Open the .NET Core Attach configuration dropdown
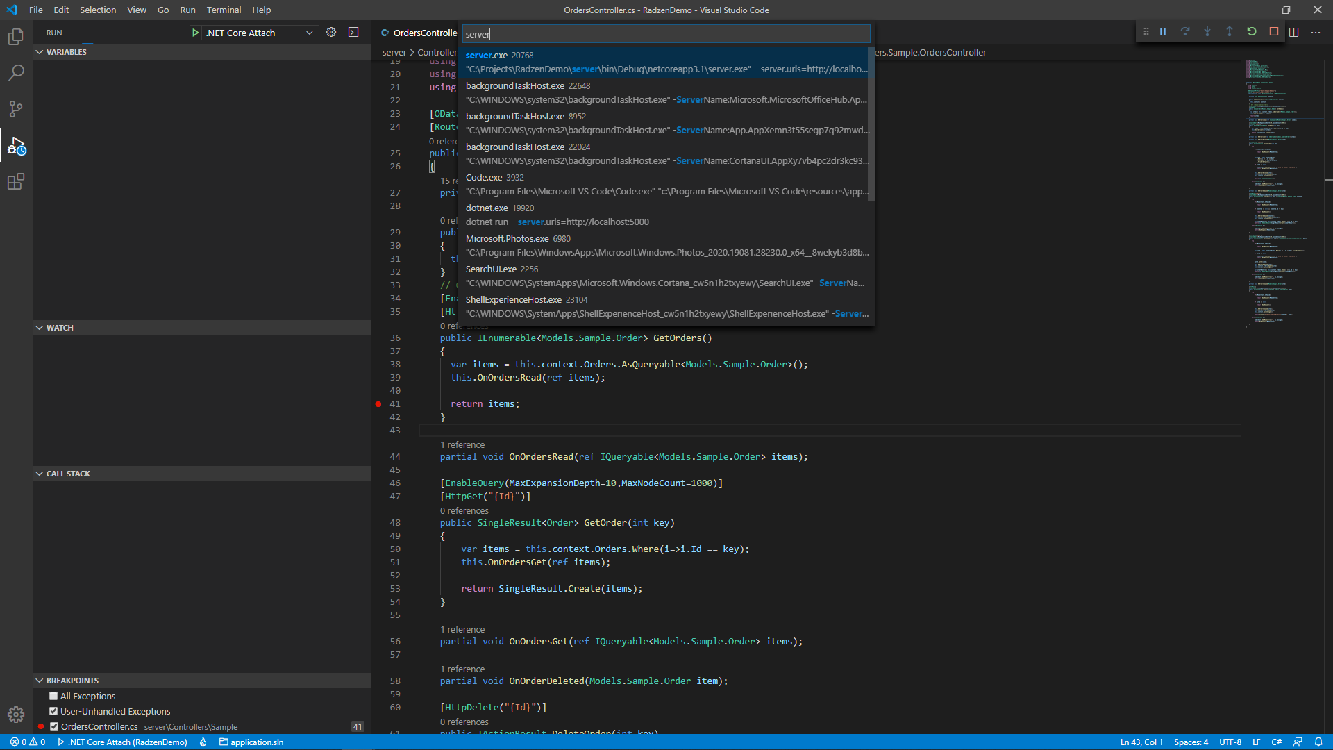Viewport: 1333px width, 750px height. [x=260, y=33]
